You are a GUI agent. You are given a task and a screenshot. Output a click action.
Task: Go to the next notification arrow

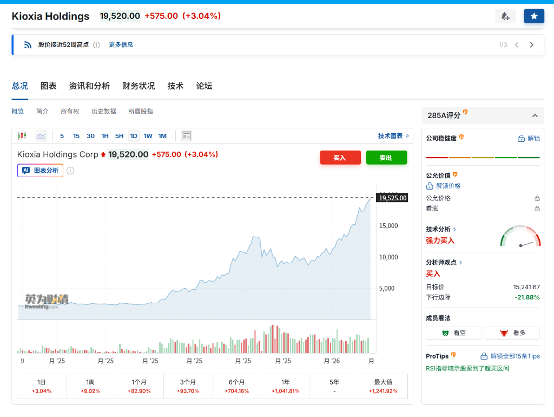(x=532, y=45)
